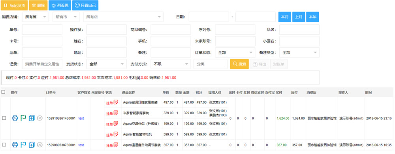This screenshot has height=154, width=395.
Task: Open the 所有店 store dropdown
Action: (123, 17)
